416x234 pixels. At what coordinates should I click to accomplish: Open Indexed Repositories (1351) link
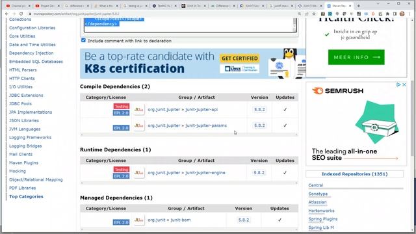click(354, 174)
